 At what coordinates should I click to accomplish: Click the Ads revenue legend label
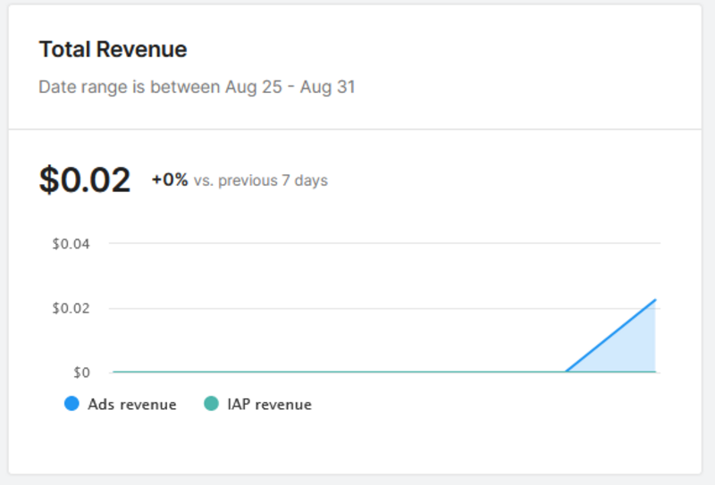pyautogui.click(x=131, y=405)
